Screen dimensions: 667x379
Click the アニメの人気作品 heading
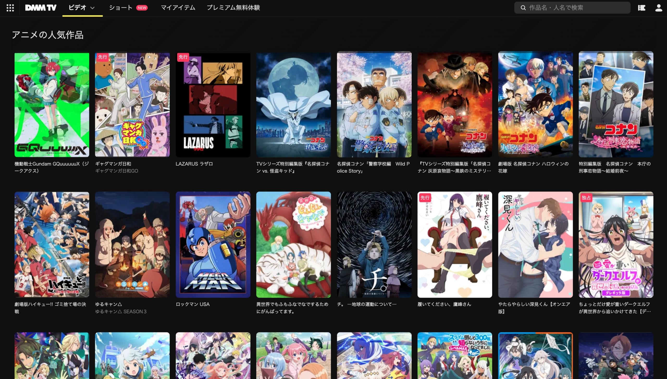coord(48,35)
